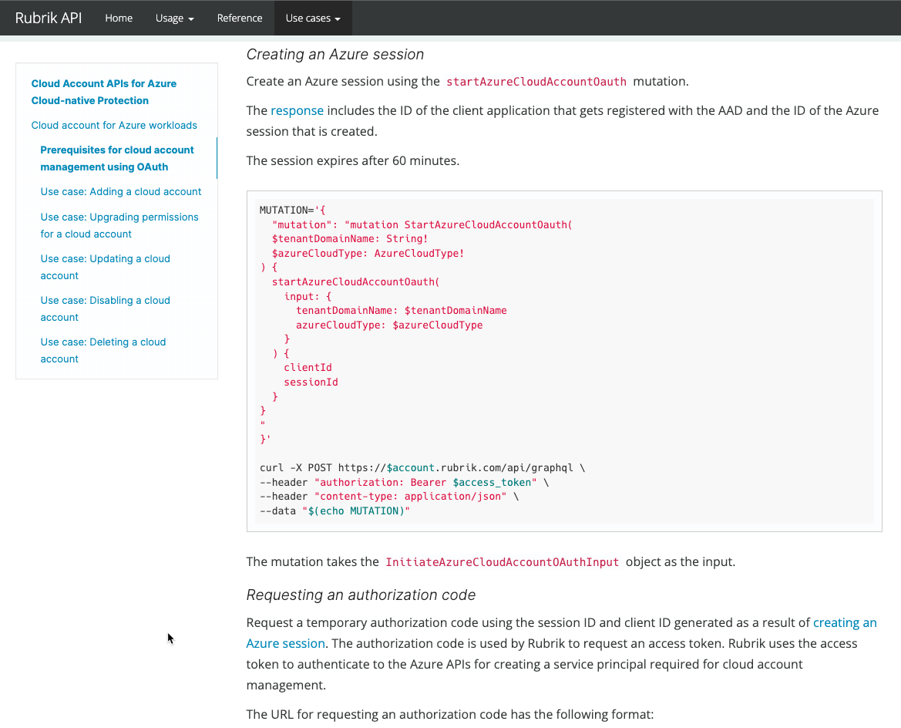
Task: Open Cloud Account APIs for Azure Cloud-native Protection
Action: (x=104, y=92)
